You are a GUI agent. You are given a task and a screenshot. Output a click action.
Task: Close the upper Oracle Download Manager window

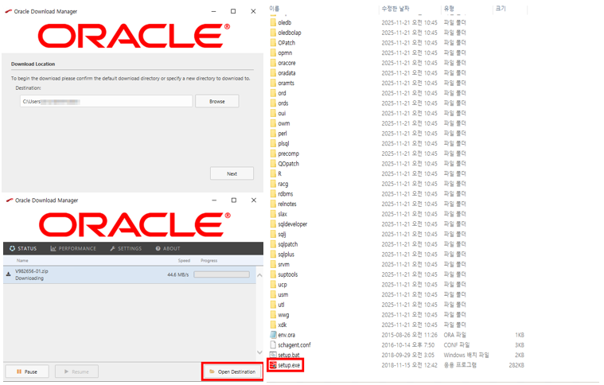tap(253, 11)
